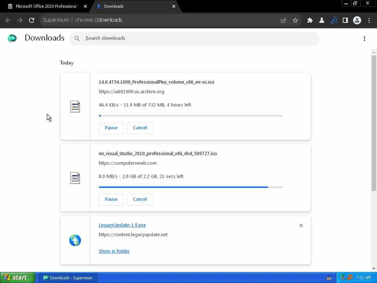Click the Supermium logo beside Downloads
Screen dimensions: 377x283
click(12, 38)
